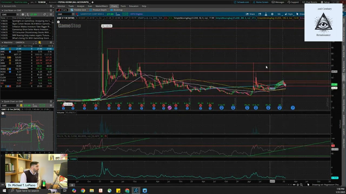Open Windows Start button

[4, 191]
